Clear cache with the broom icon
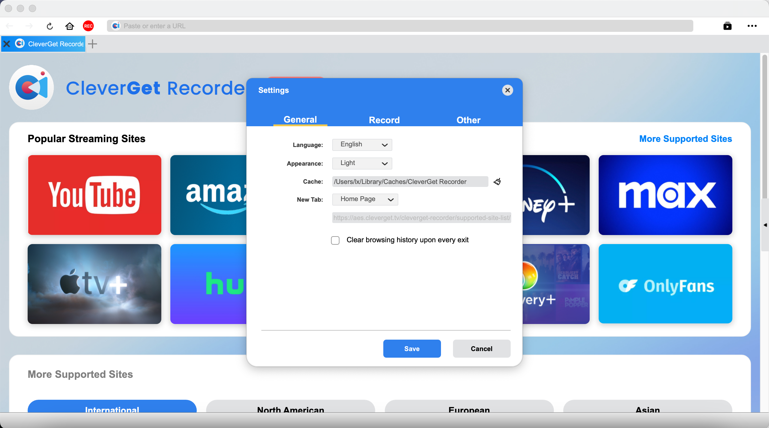Viewport: 769px width, 428px height. pyautogui.click(x=497, y=182)
